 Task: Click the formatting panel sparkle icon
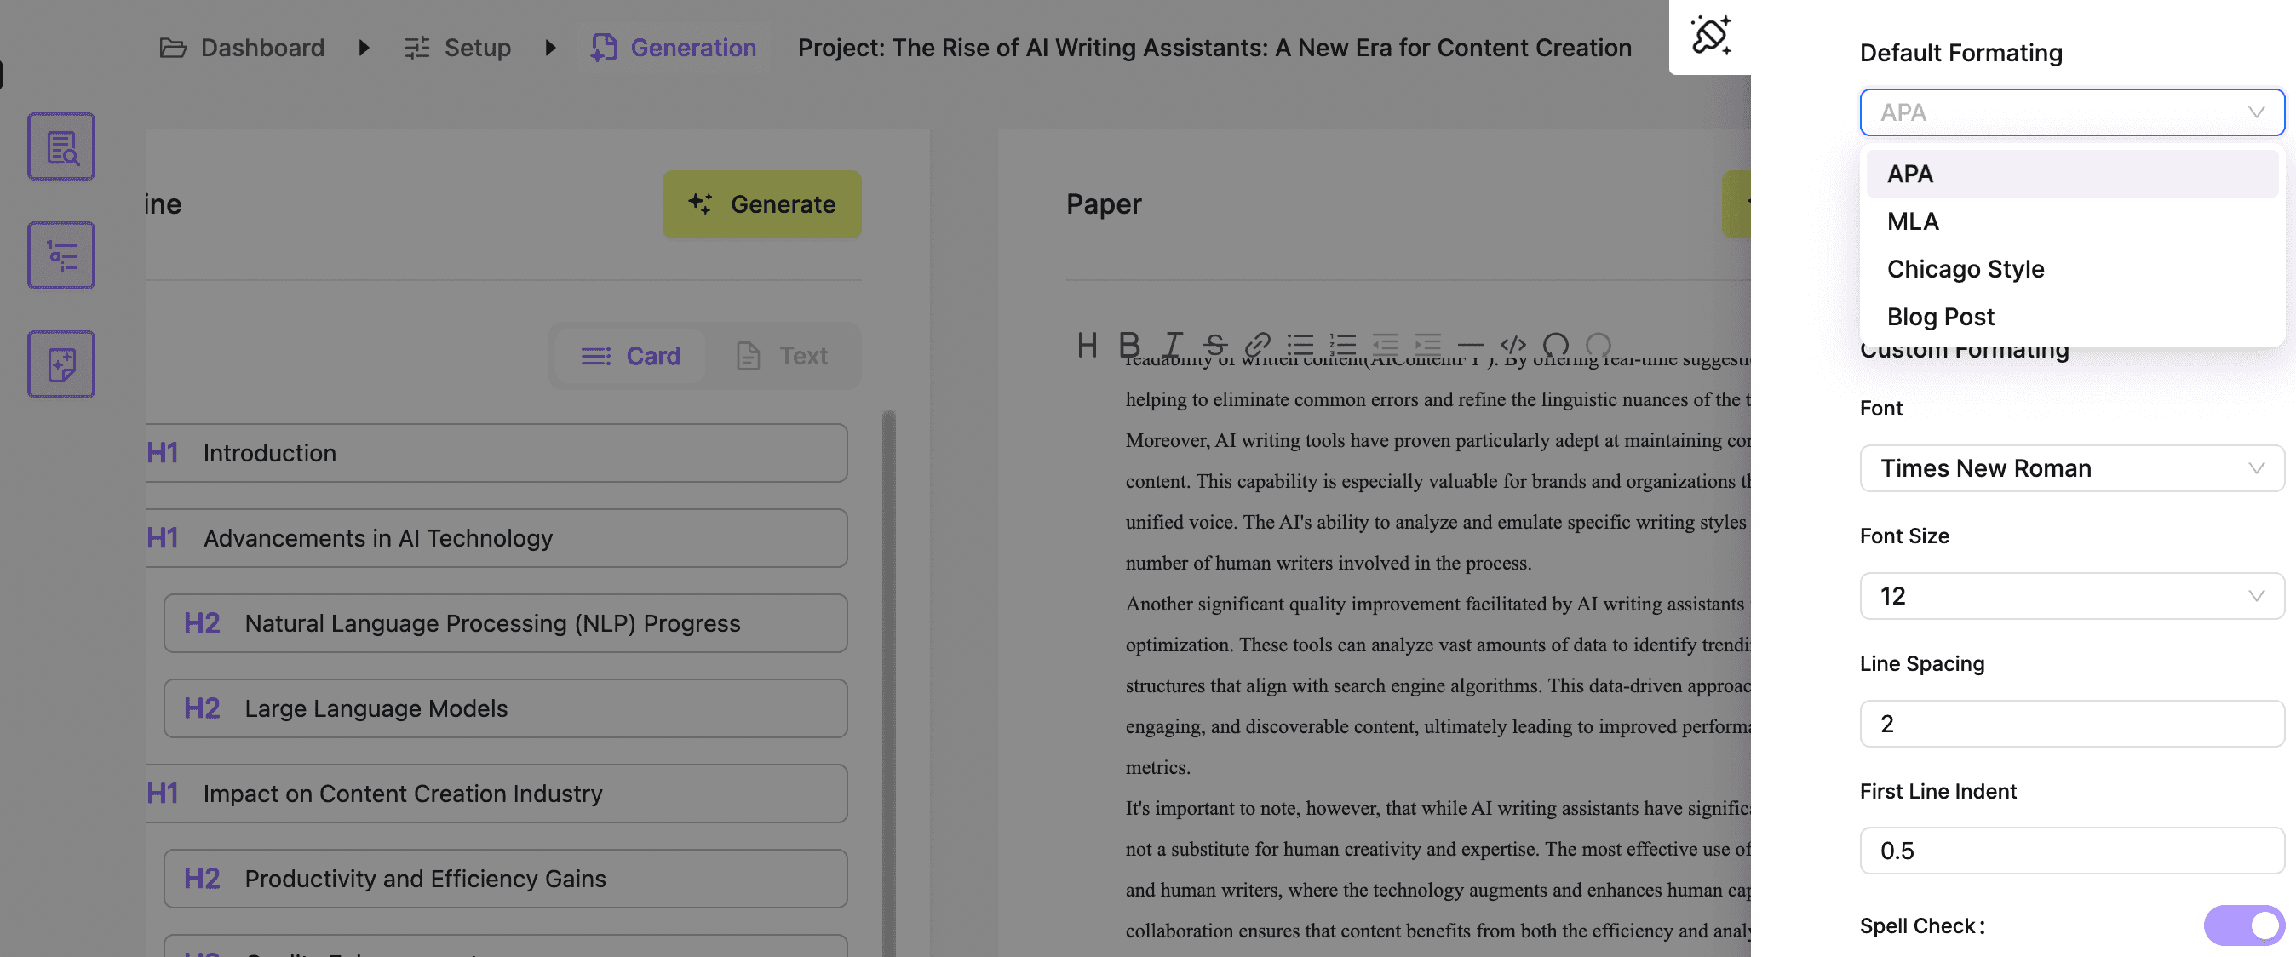coord(1709,36)
